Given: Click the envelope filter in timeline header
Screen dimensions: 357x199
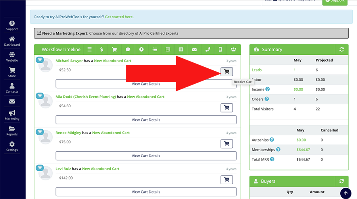Looking at the screenshot, I should 194,50.
